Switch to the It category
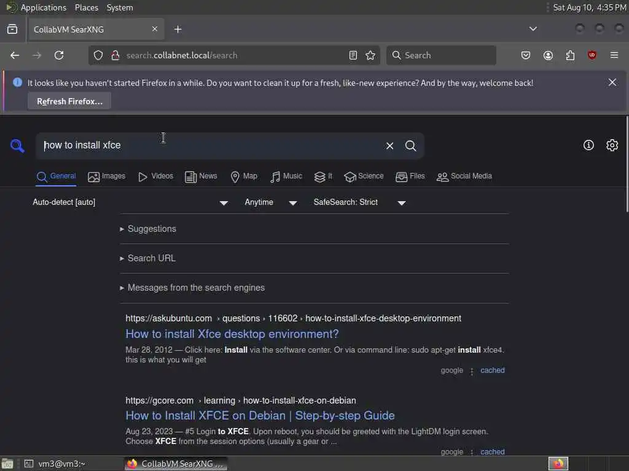This screenshot has height=471, width=629. pyautogui.click(x=323, y=176)
